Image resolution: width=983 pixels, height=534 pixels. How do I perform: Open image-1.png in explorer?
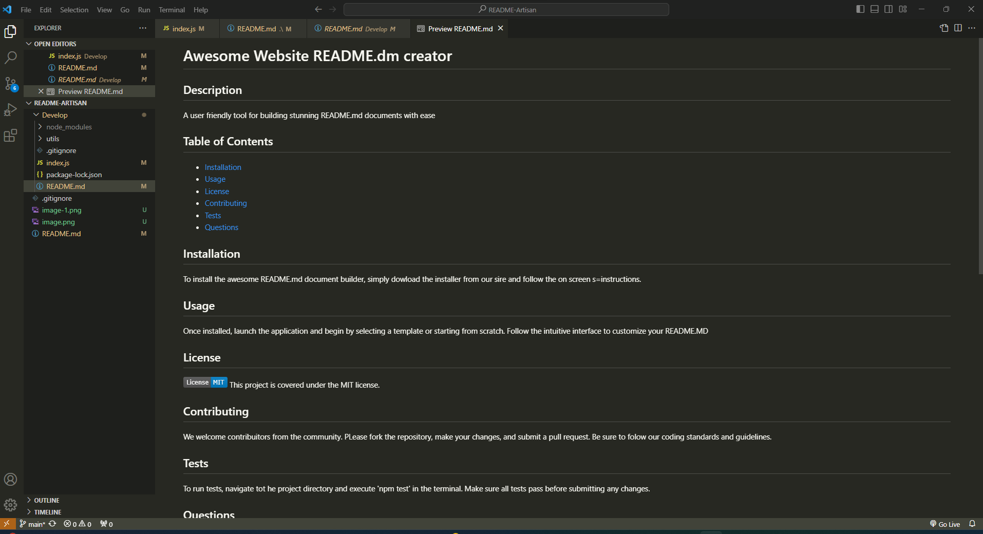pos(89,210)
